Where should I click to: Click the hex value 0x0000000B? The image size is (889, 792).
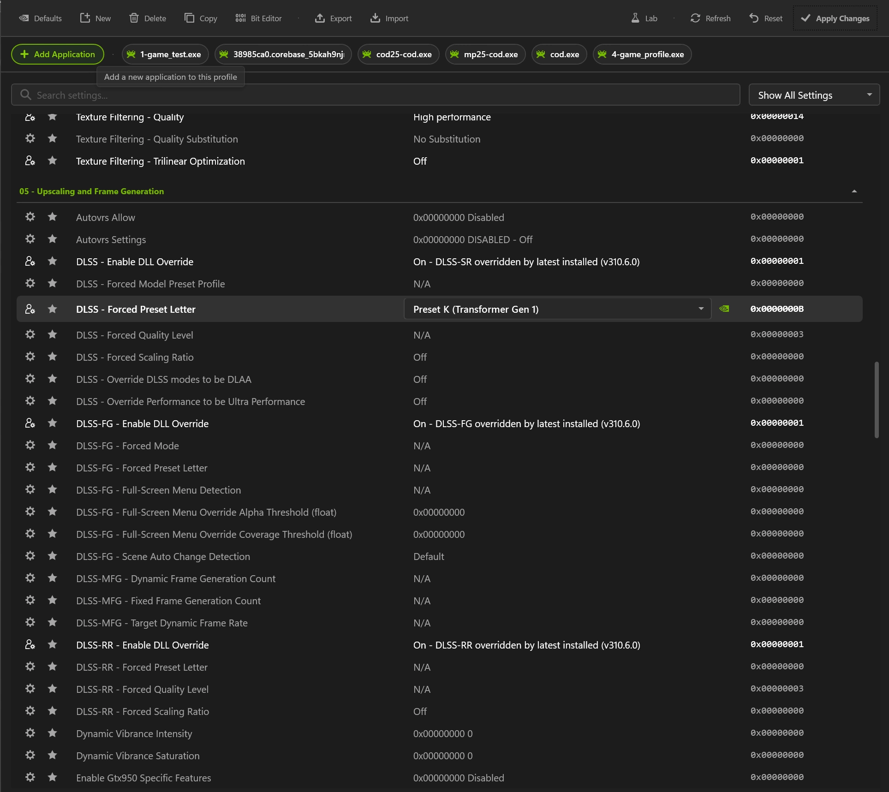pos(777,309)
